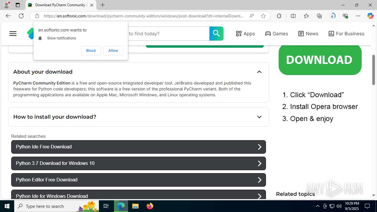Open Python Editor Free Download search
Image resolution: width=377 pixels, height=212 pixels.
(x=138, y=180)
